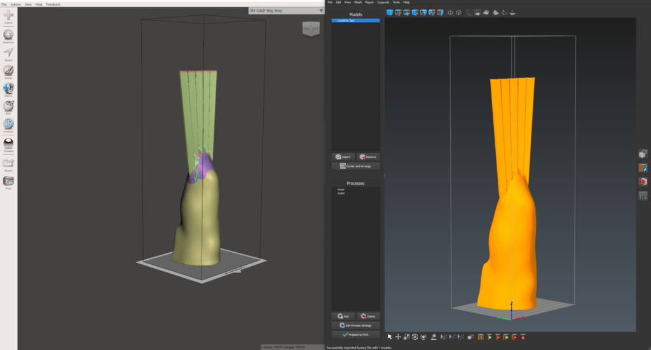Expand the 3D O&P Big Boy printer dropdown
The height and width of the screenshot is (350, 651).
coord(320,10)
